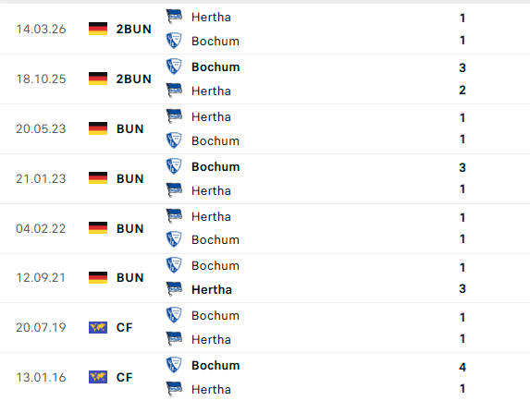Click world map flag beside 20.07.19 CF
The height and width of the screenshot is (401, 530).
point(98,327)
